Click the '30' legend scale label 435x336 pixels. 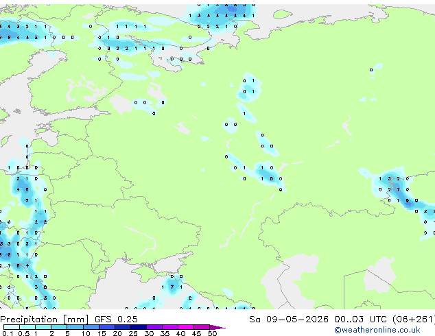click(149, 333)
